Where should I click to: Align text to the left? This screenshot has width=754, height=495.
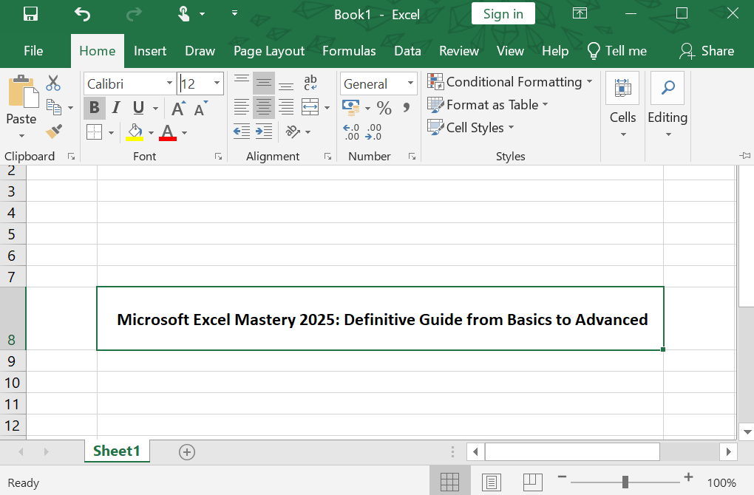pos(242,106)
